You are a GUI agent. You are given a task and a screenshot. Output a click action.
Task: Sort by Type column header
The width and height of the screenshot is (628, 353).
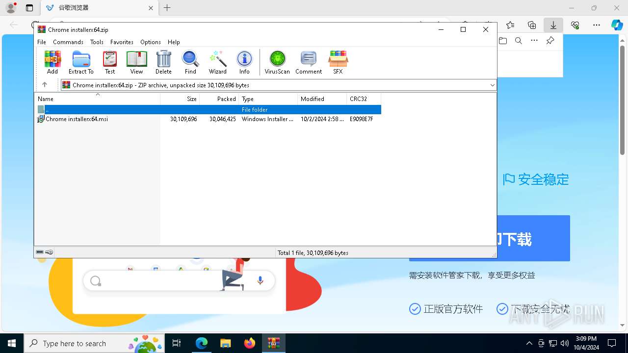pyautogui.click(x=268, y=99)
